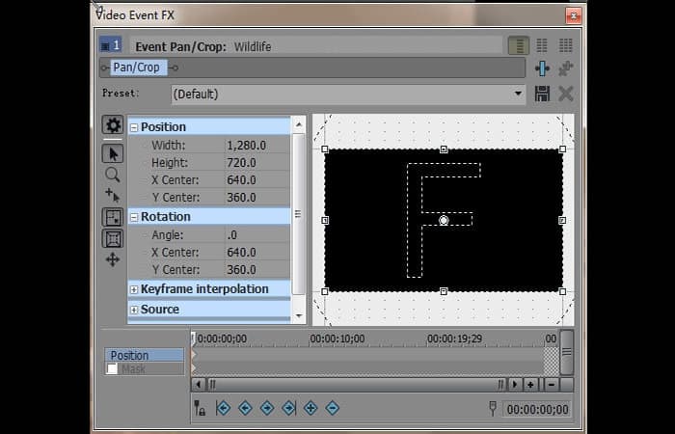Click the top-center crop handle
675x434 pixels.
point(444,149)
